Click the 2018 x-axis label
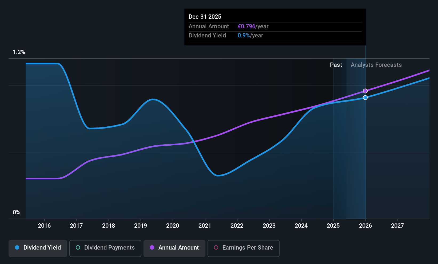 109,226
